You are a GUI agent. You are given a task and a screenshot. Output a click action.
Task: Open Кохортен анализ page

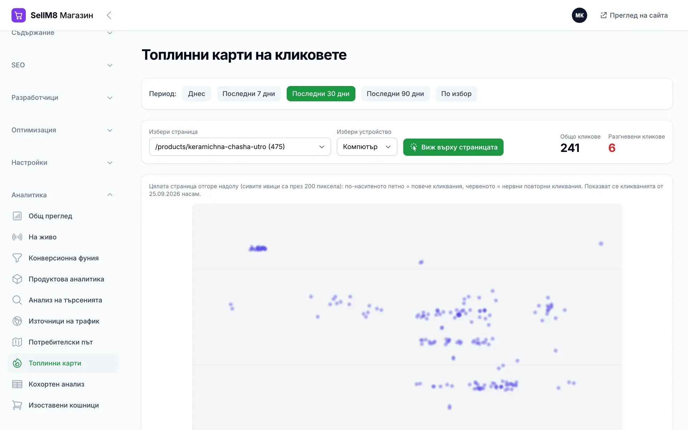coord(63,384)
